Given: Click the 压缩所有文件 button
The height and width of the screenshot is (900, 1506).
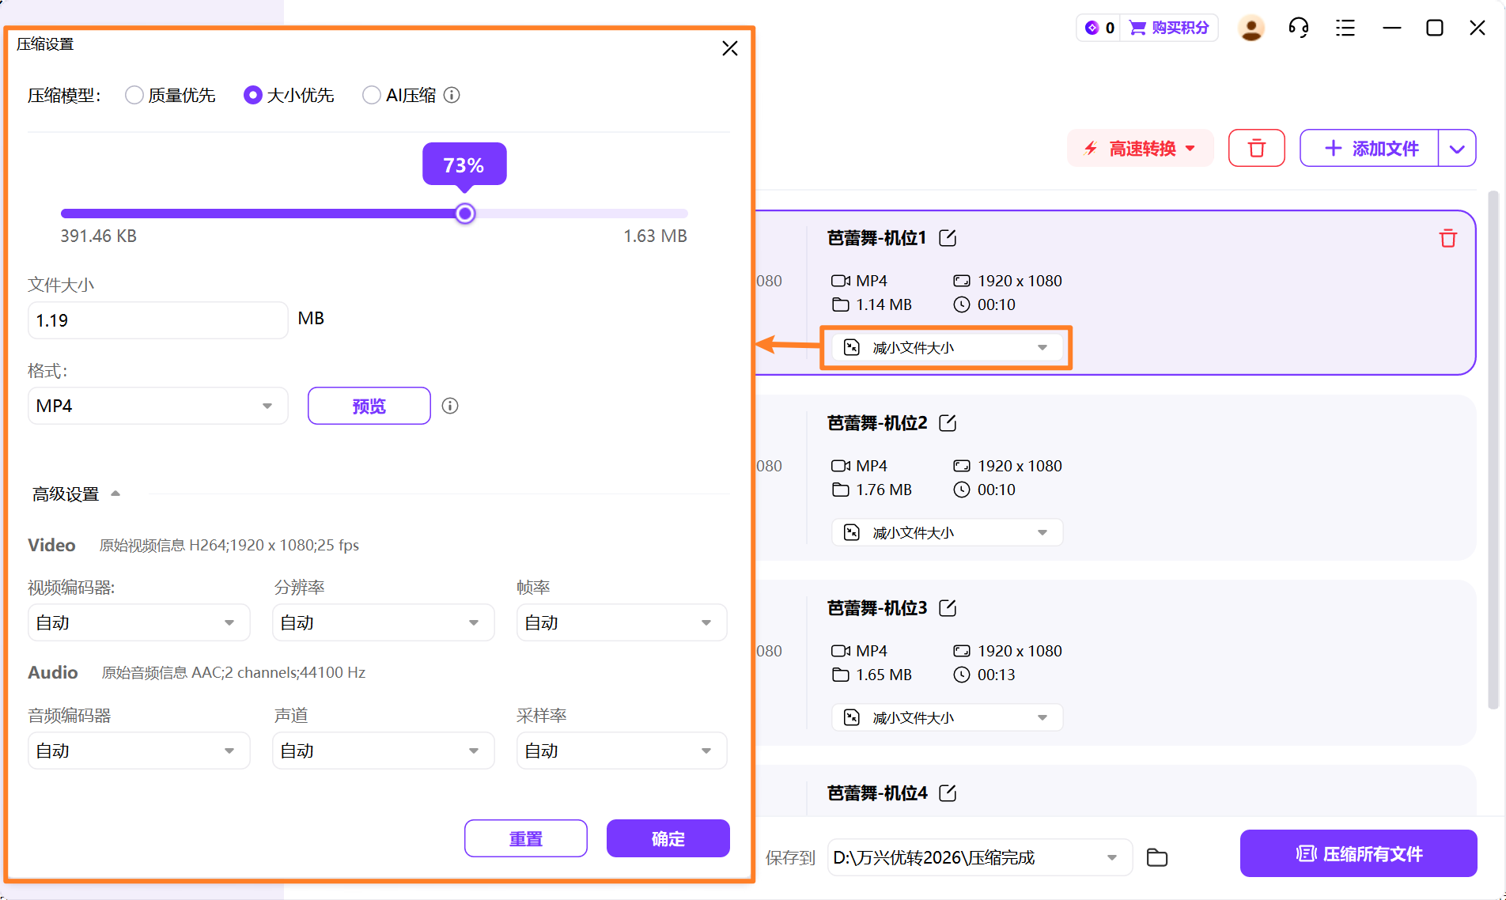Looking at the screenshot, I should [x=1358, y=853].
